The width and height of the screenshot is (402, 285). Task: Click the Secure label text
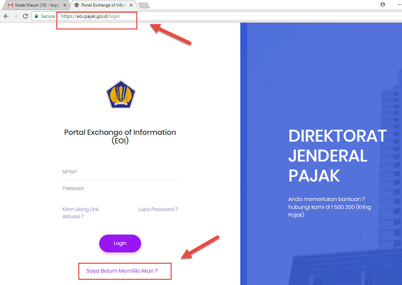coord(48,16)
